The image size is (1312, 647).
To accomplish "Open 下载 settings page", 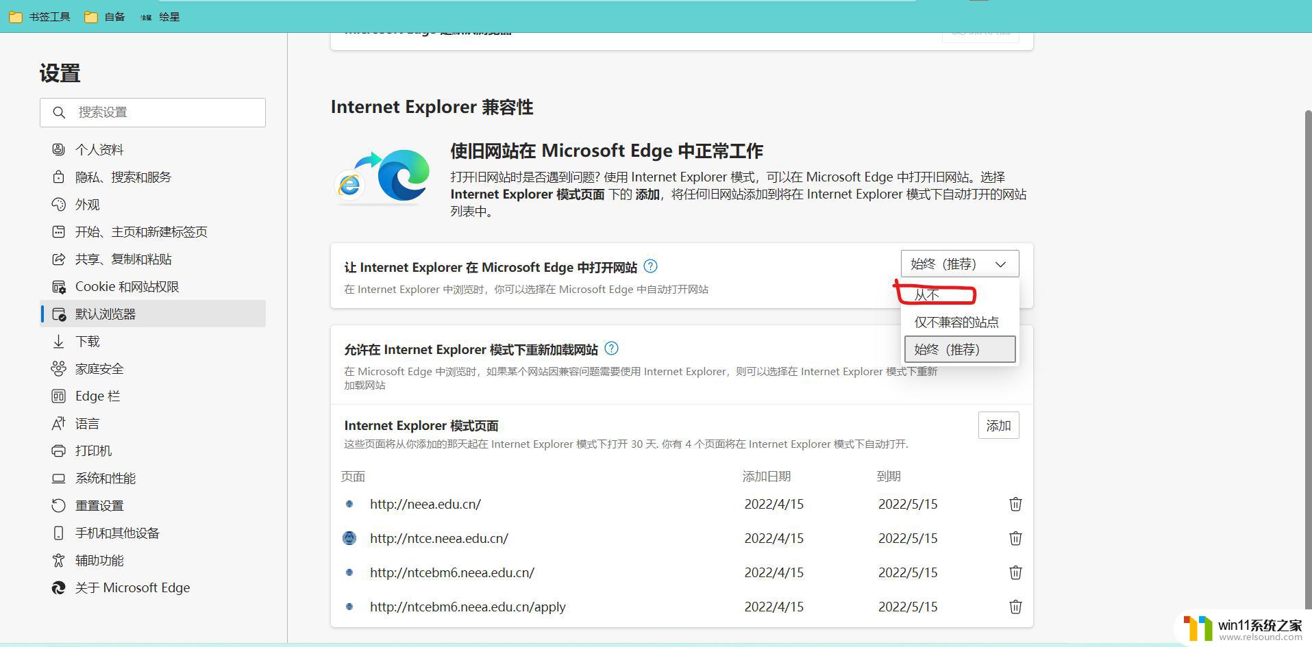I will coord(153,341).
